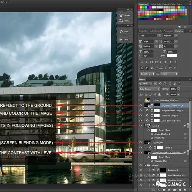This screenshot has width=192, height=192.
Task: Enable Faux Bold text style
Action: pos(142,62)
